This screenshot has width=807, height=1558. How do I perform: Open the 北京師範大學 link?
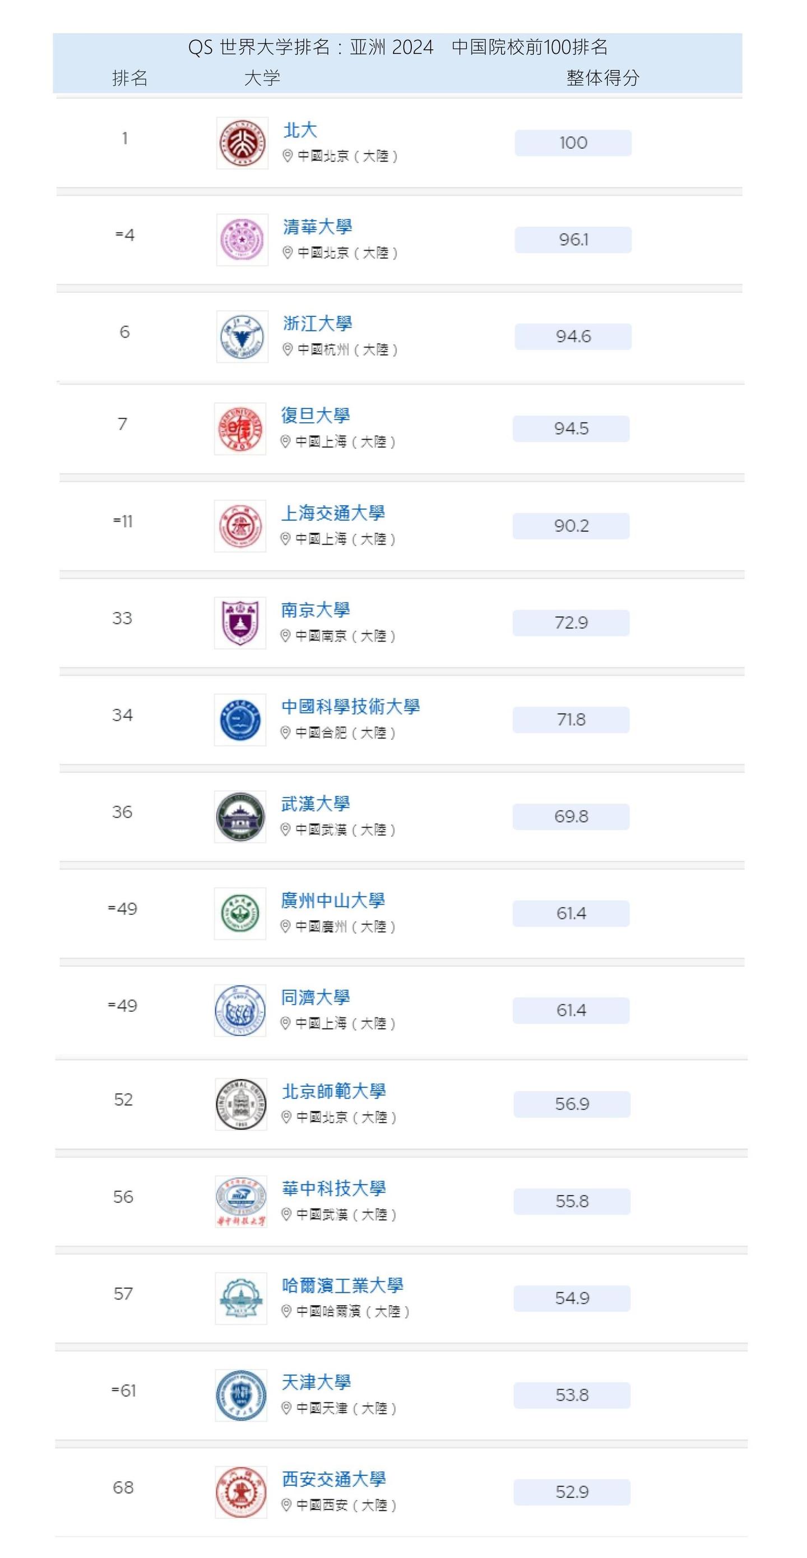click(333, 1091)
